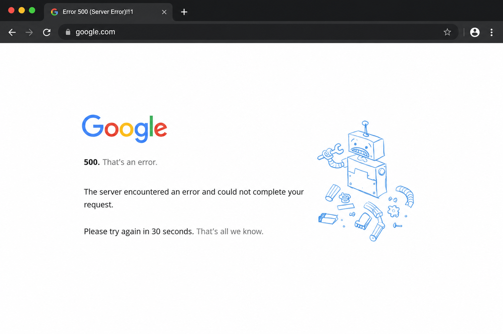Screen dimensions: 503x334
Task: Click the yellow minimize window button
Action: (x=22, y=10)
